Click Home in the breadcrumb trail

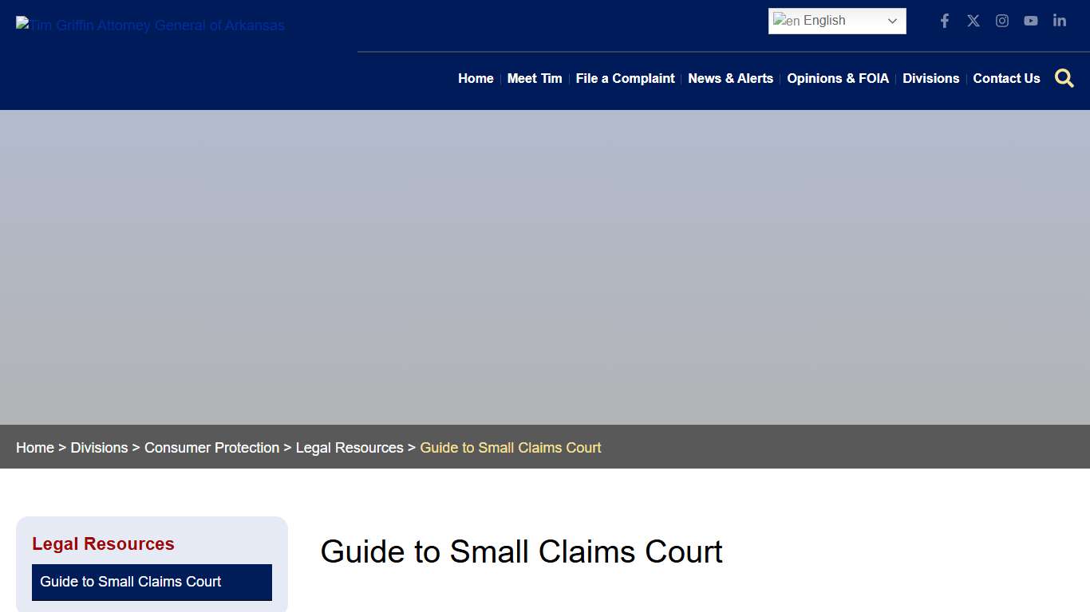pyautogui.click(x=35, y=447)
